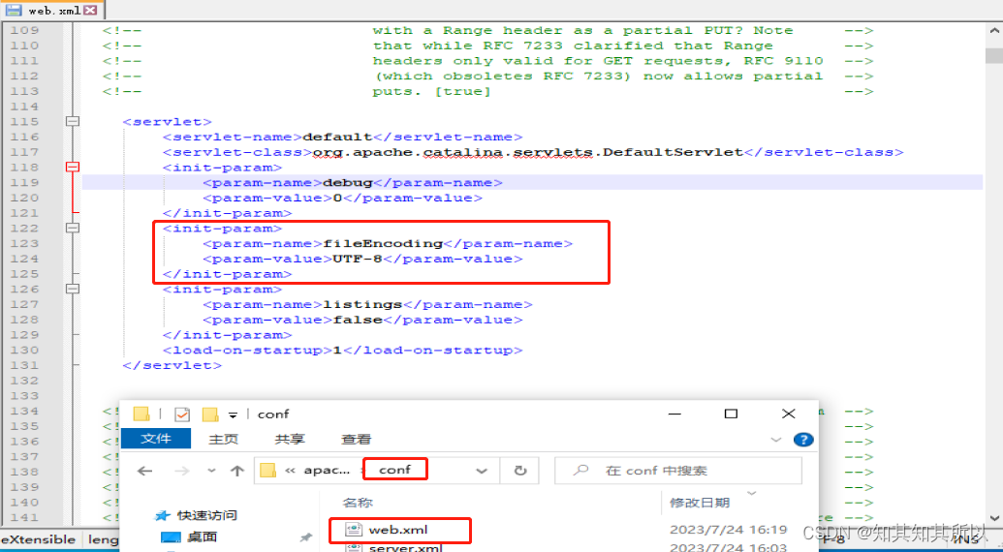
Task: Select the web.xml editor tab
Action: [51, 10]
